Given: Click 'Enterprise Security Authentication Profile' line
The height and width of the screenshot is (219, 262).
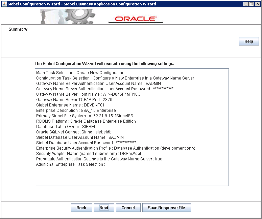Looking at the screenshot, I should point(116,148).
